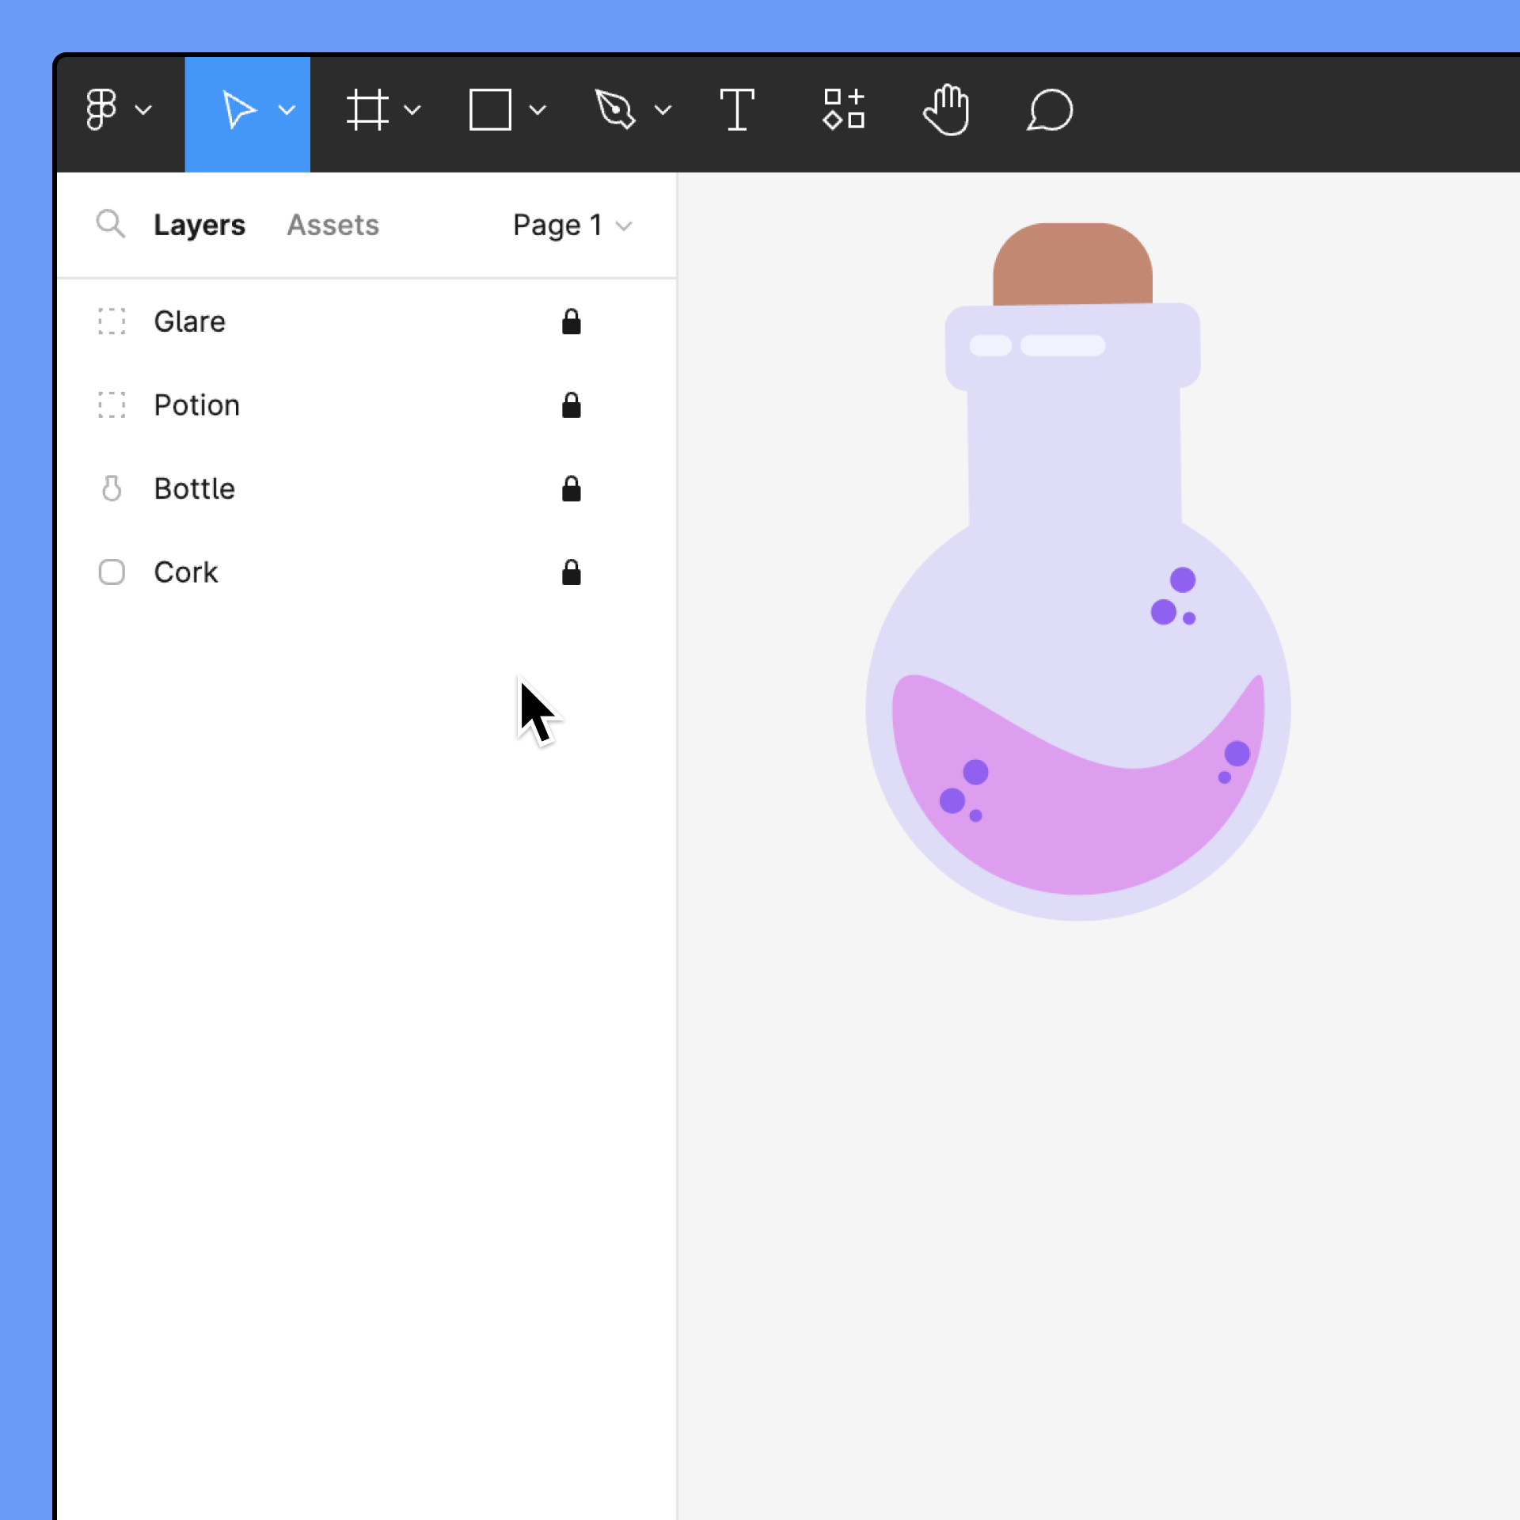
Task: Click the layers search magnifier icon
Action: tap(110, 224)
